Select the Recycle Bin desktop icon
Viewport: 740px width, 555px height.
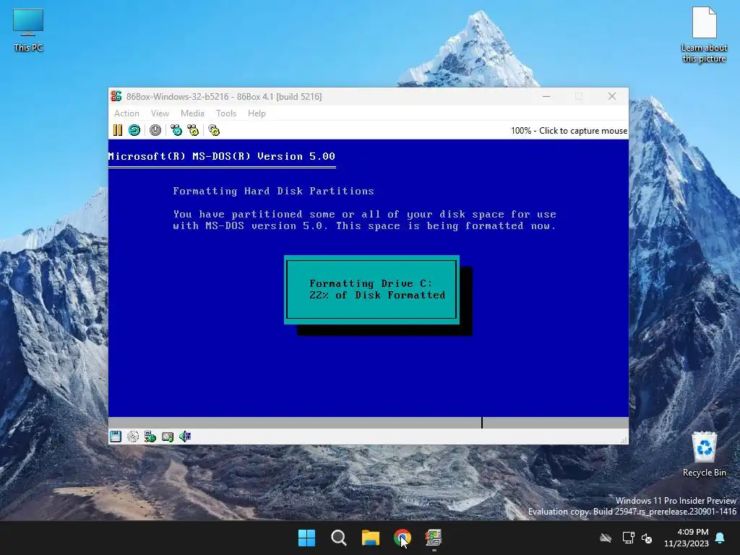pyautogui.click(x=704, y=454)
